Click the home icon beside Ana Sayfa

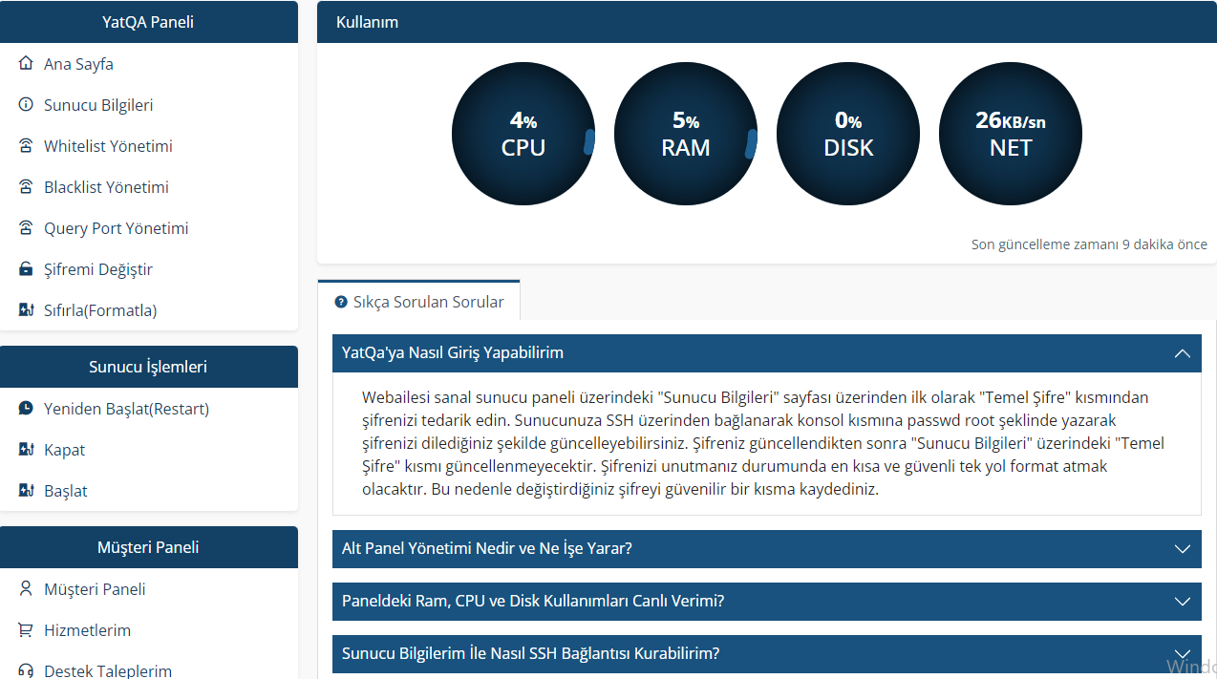point(26,64)
